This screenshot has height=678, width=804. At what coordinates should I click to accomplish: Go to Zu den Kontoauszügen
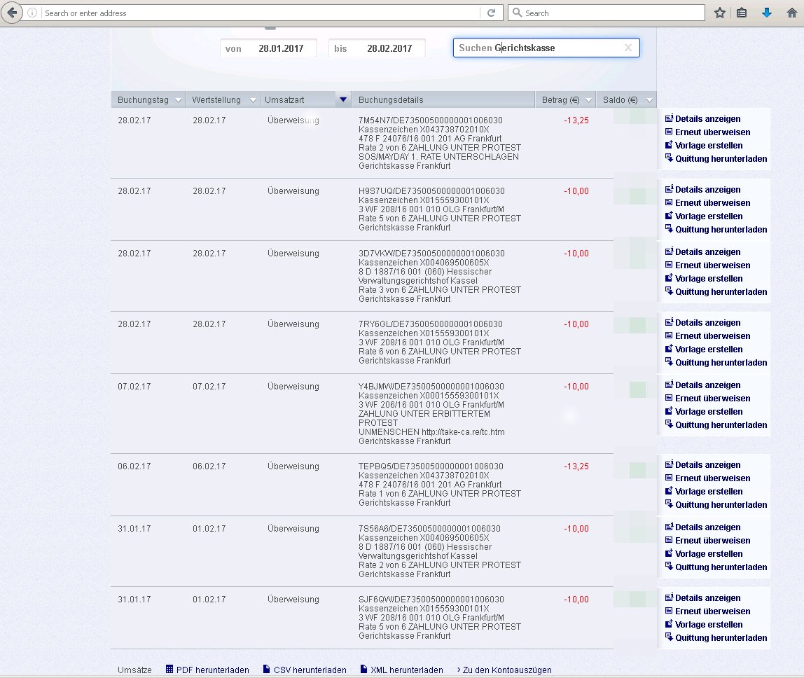(507, 670)
